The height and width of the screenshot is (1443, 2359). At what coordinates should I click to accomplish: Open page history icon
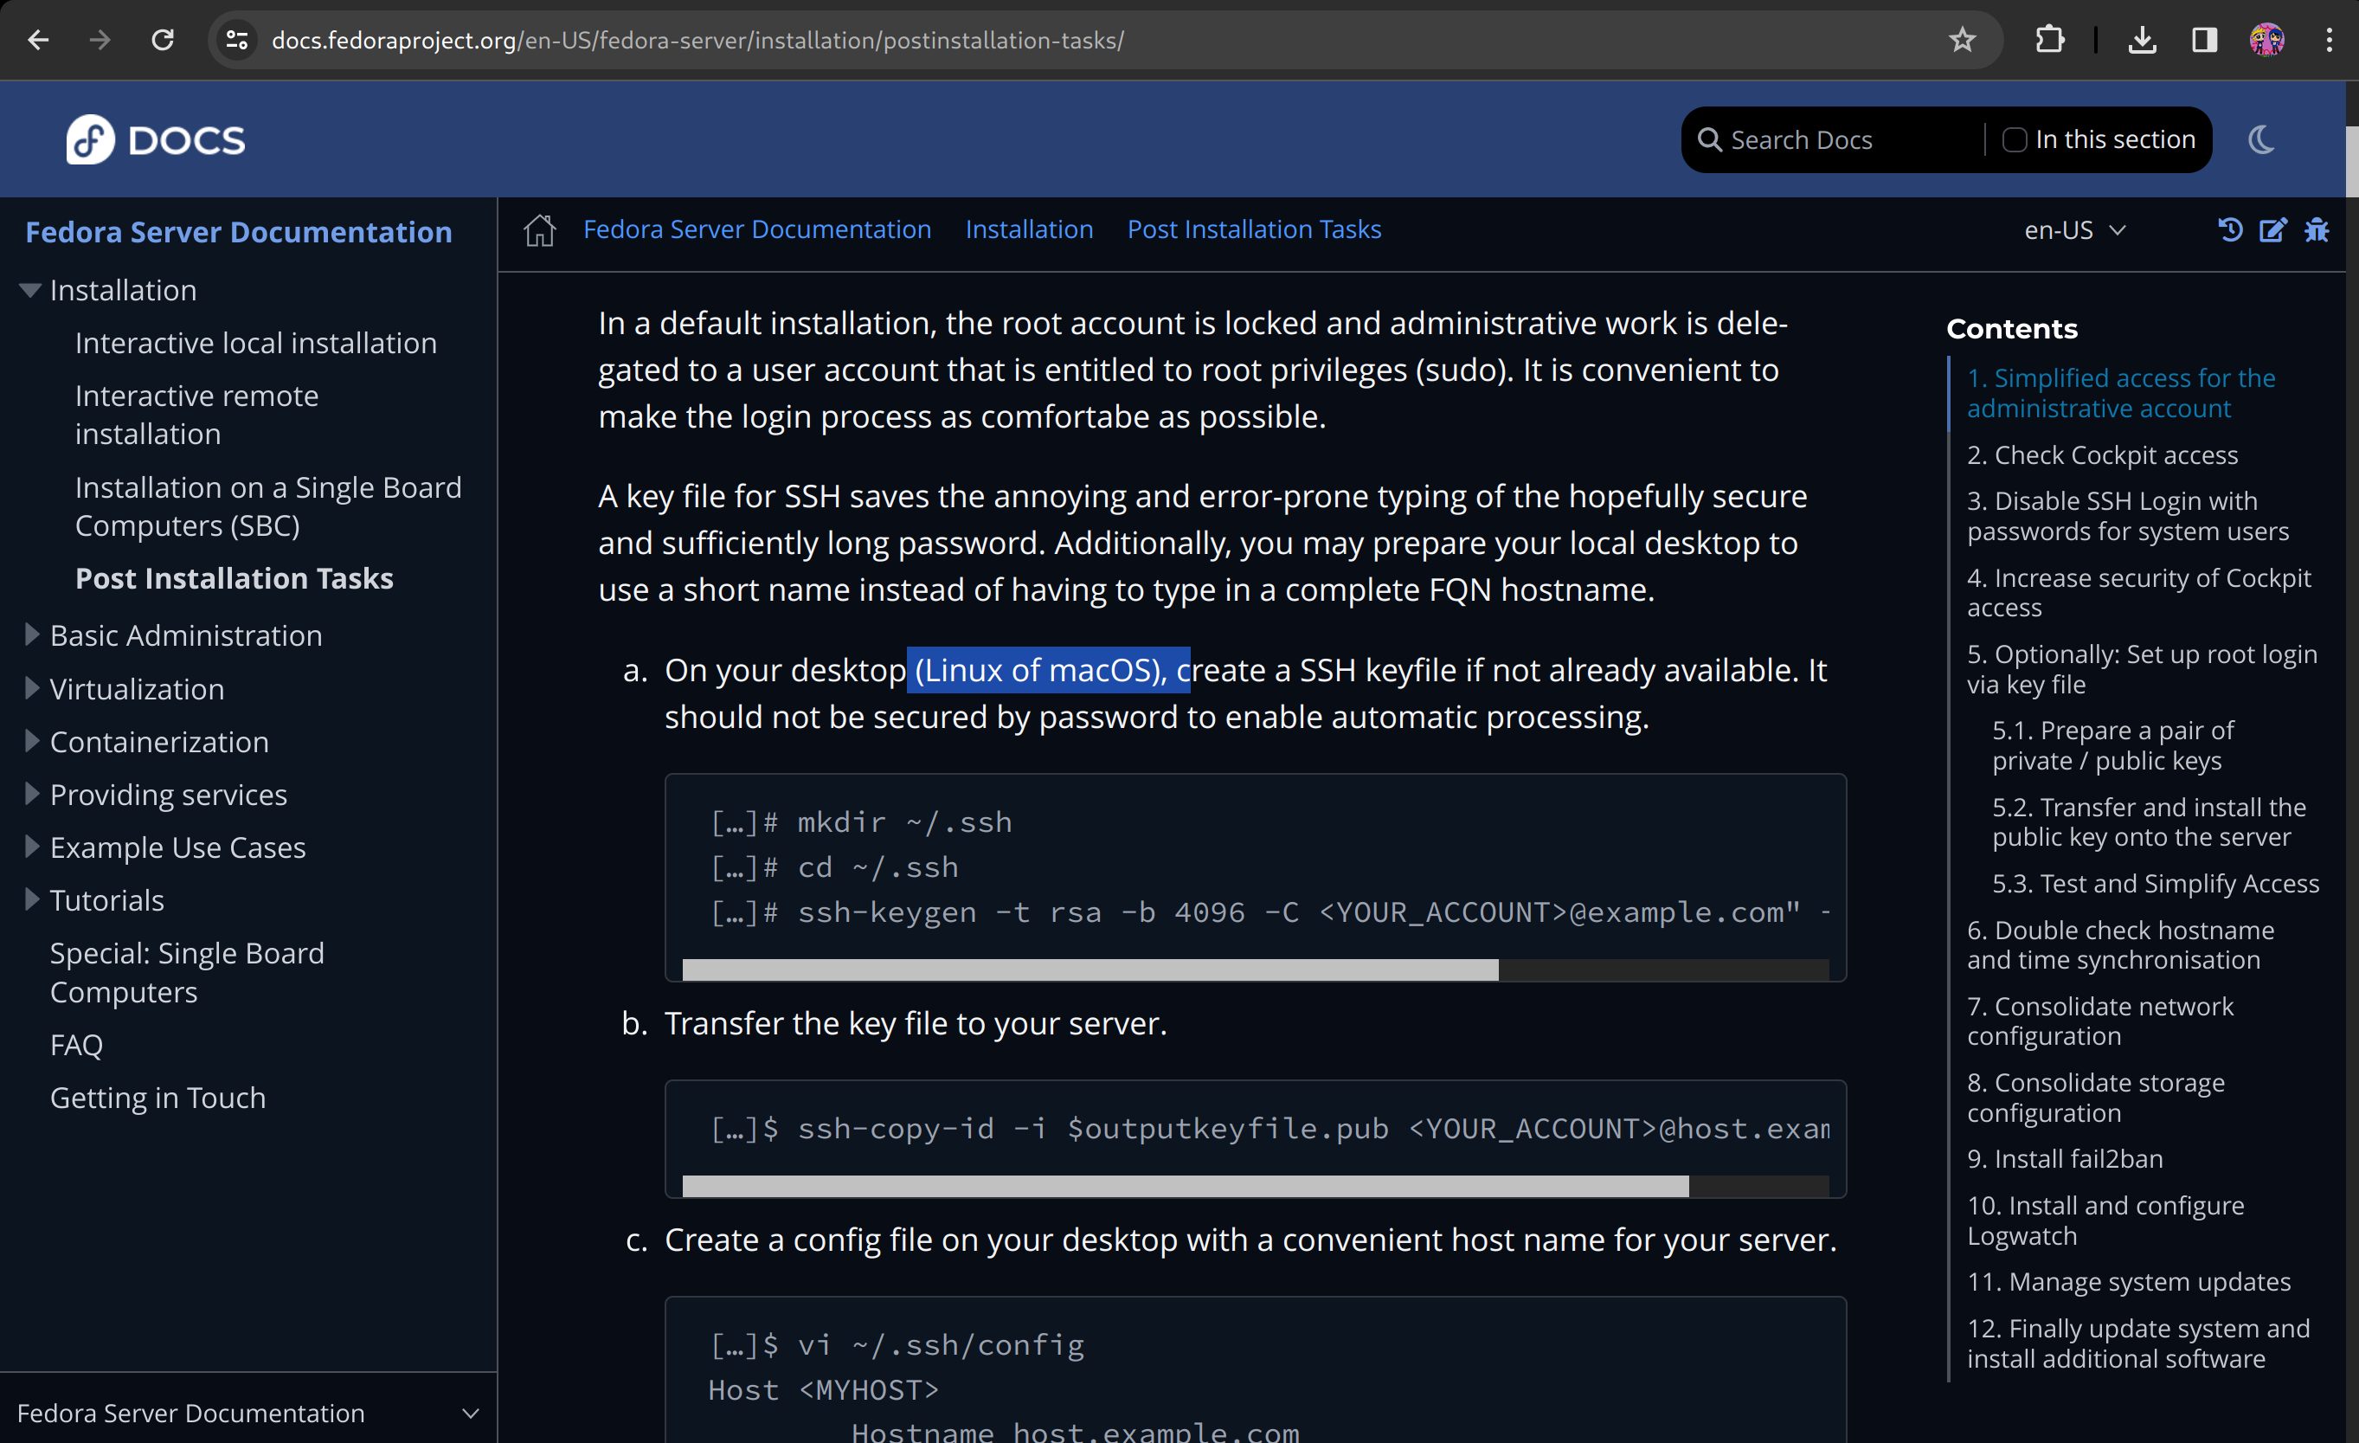(2230, 229)
